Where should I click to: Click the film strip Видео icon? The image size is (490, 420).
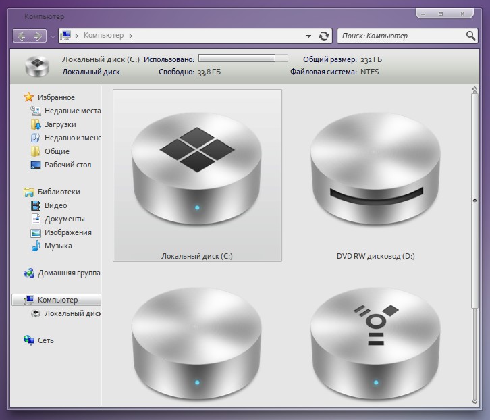pos(36,205)
